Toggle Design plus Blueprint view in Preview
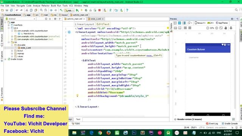Screen dimensions: 242x136 (184, 23)
